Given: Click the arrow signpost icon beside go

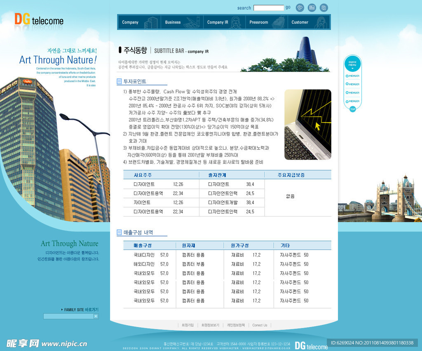Looking at the screenshot, I should [300, 7].
